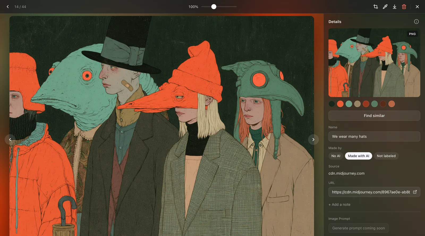Select the crop tool icon
425x236 pixels.
click(x=376, y=7)
